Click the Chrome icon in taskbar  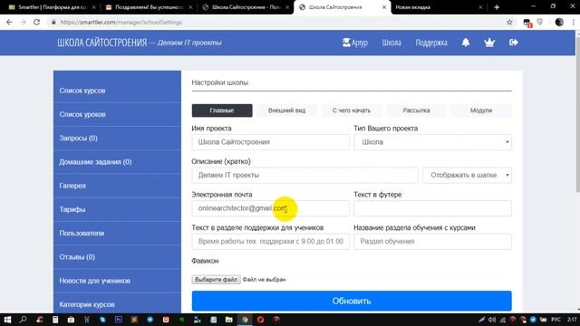click(245, 320)
